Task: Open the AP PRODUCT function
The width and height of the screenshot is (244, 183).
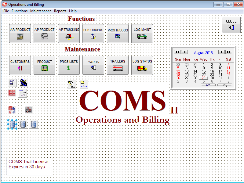Action: pos(44,34)
